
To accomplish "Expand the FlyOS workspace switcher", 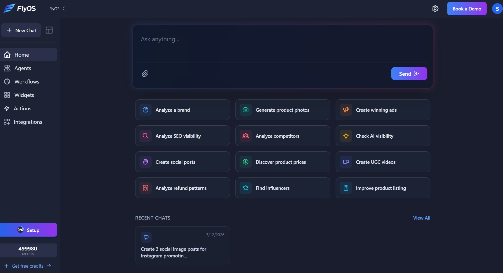I will [57, 9].
